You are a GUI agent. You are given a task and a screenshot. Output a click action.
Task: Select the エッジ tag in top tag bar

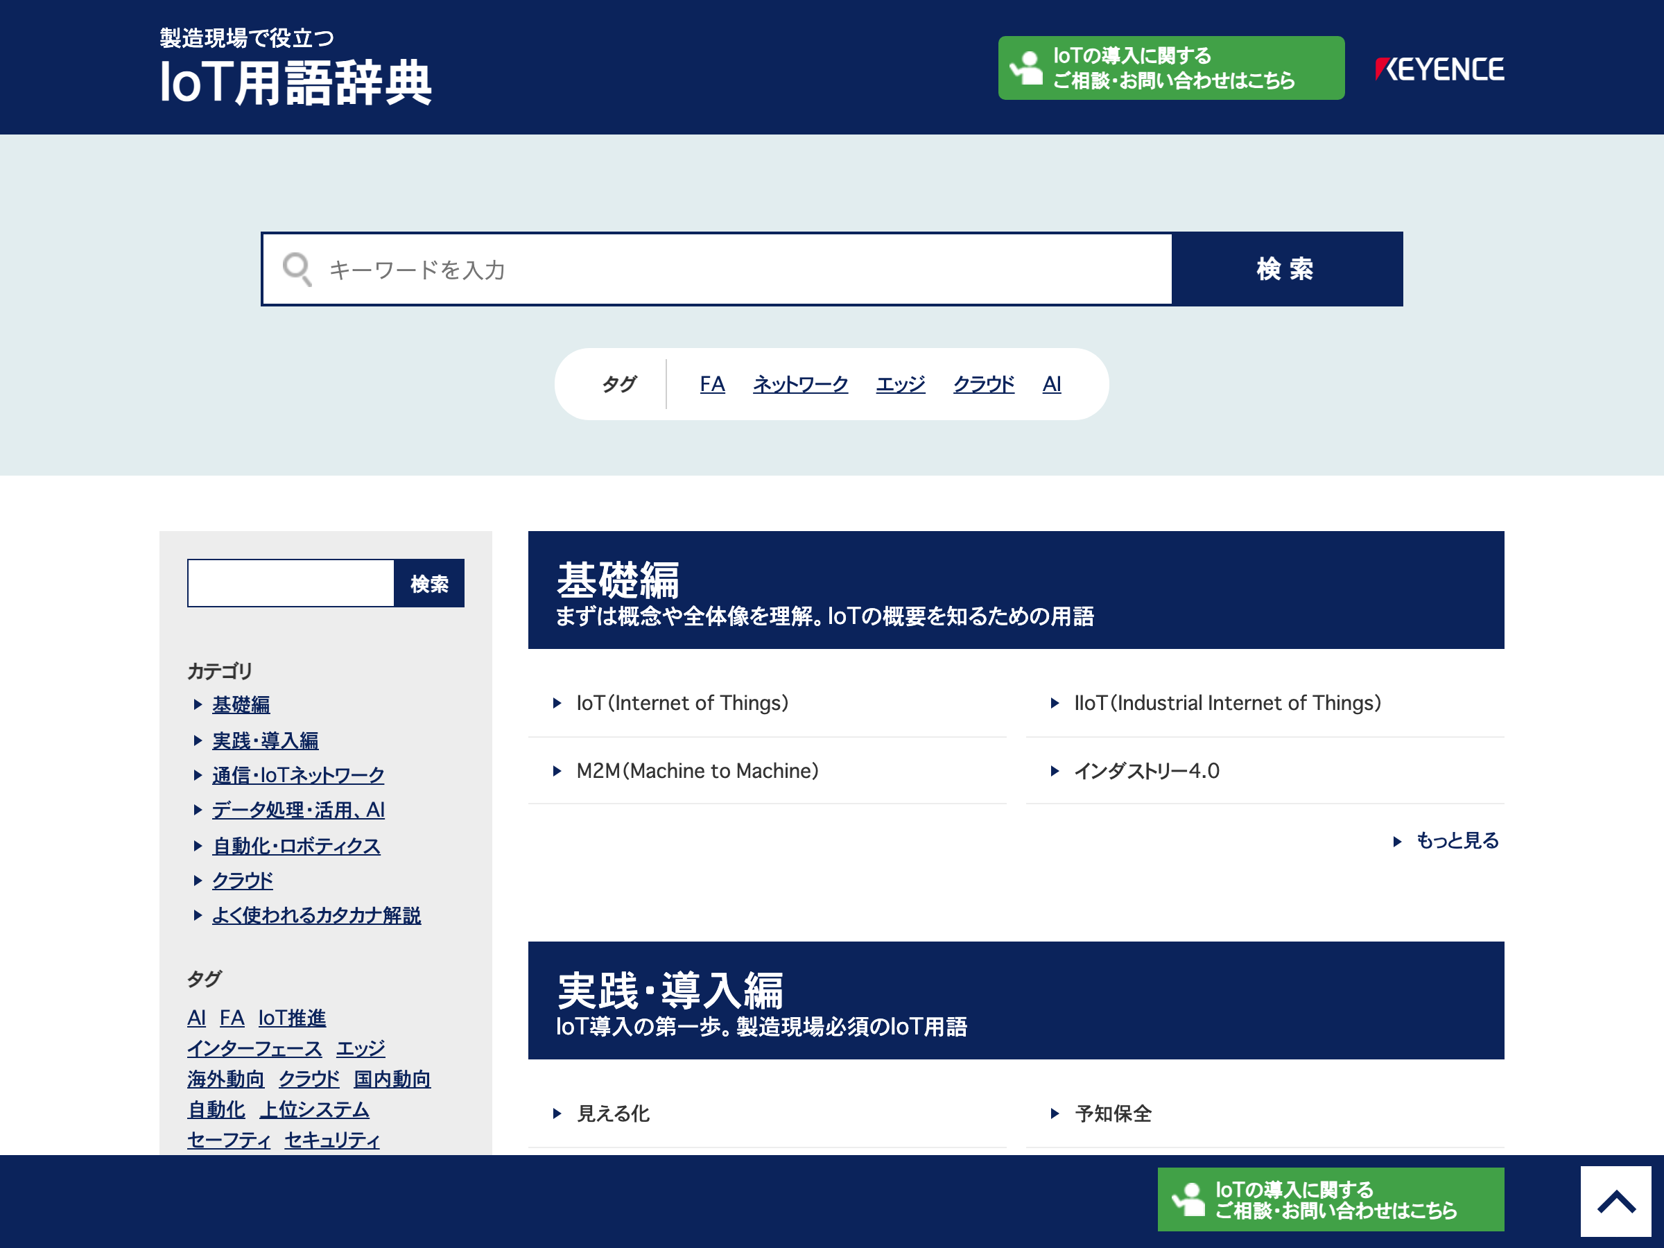coord(901,384)
